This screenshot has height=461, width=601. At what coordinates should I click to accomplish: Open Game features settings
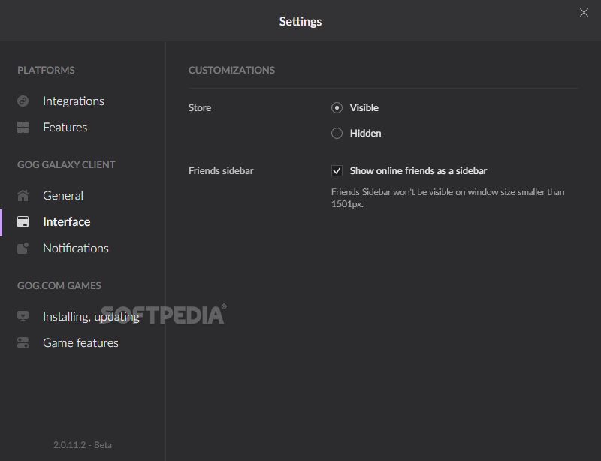tap(80, 342)
